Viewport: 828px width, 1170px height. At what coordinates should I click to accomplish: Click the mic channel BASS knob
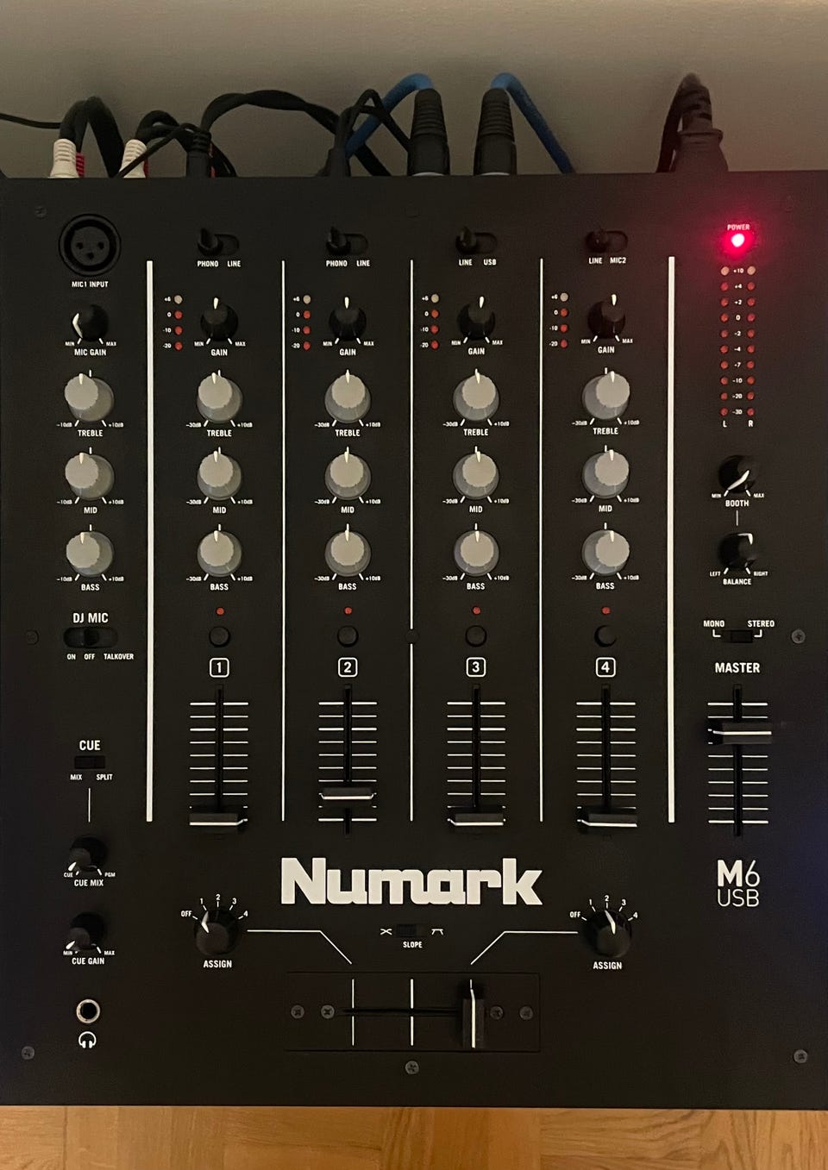click(x=89, y=553)
